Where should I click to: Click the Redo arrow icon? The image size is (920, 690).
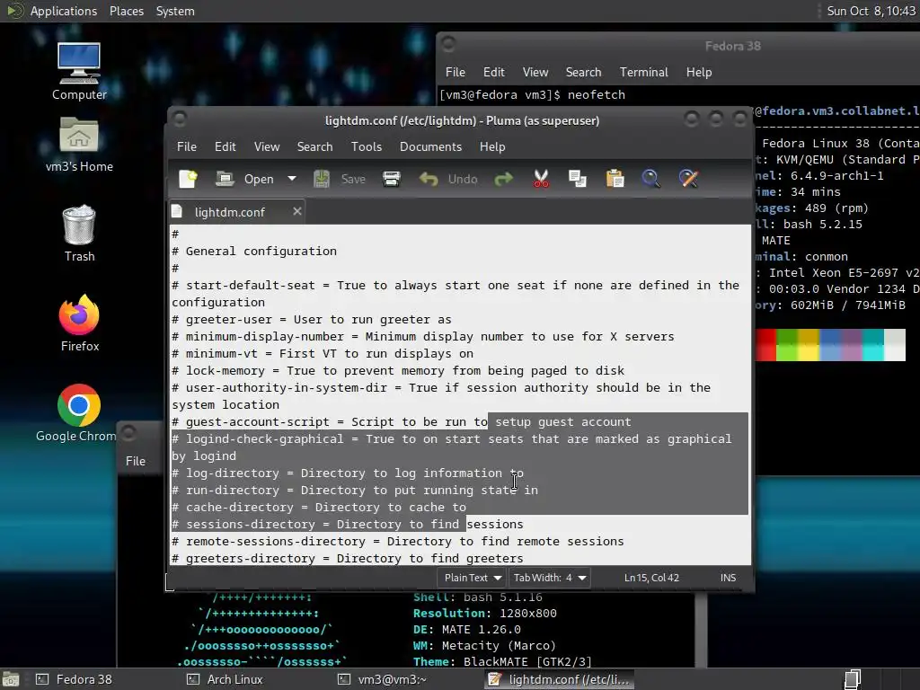point(503,179)
